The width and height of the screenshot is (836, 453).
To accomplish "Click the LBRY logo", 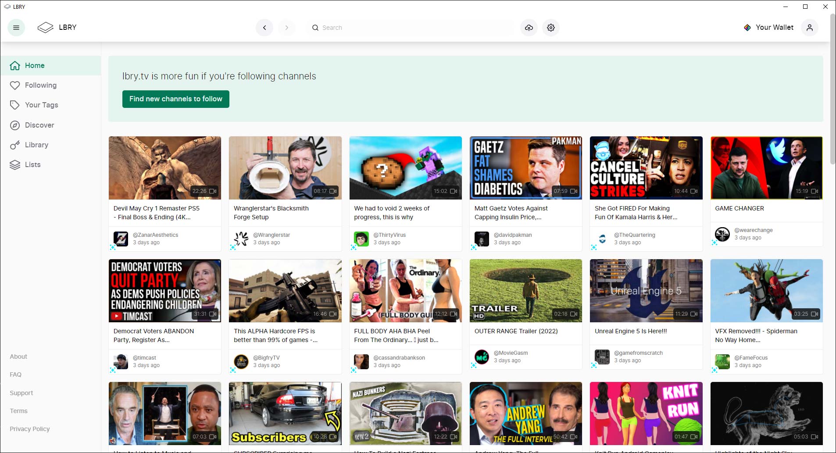I will [57, 28].
